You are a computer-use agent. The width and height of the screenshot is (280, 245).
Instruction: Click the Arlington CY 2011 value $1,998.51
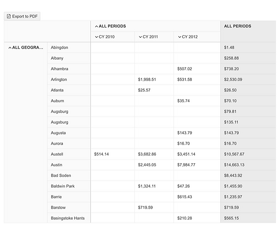pos(147,80)
